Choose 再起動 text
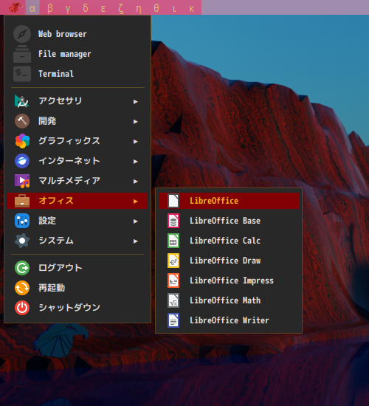The width and height of the screenshot is (369, 406). coord(52,288)
